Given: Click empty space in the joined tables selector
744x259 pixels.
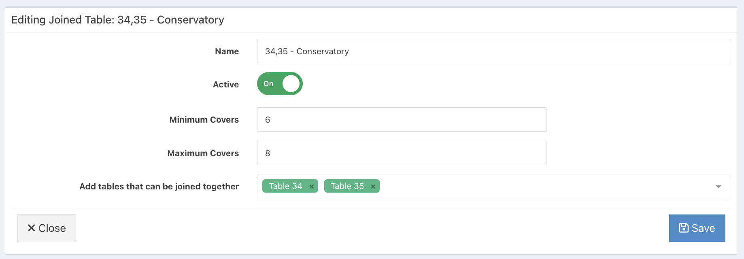Looking at the screenshot, I should [x=526, y=187].
